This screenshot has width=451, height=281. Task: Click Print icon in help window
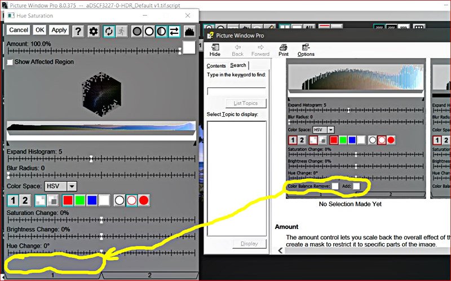(x=284, y=50)
